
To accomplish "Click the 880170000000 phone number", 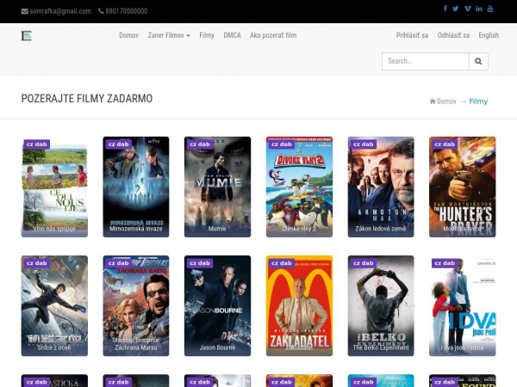I will point(127,11).
